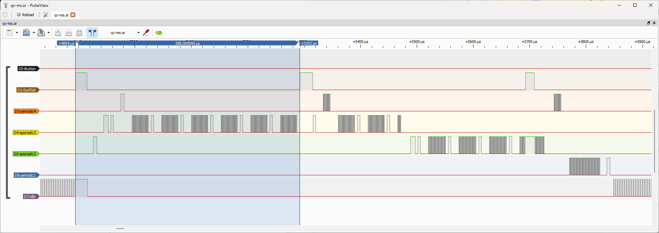
Task: Click the zoom-to-fit icon
Action: (x=79, y=33)
